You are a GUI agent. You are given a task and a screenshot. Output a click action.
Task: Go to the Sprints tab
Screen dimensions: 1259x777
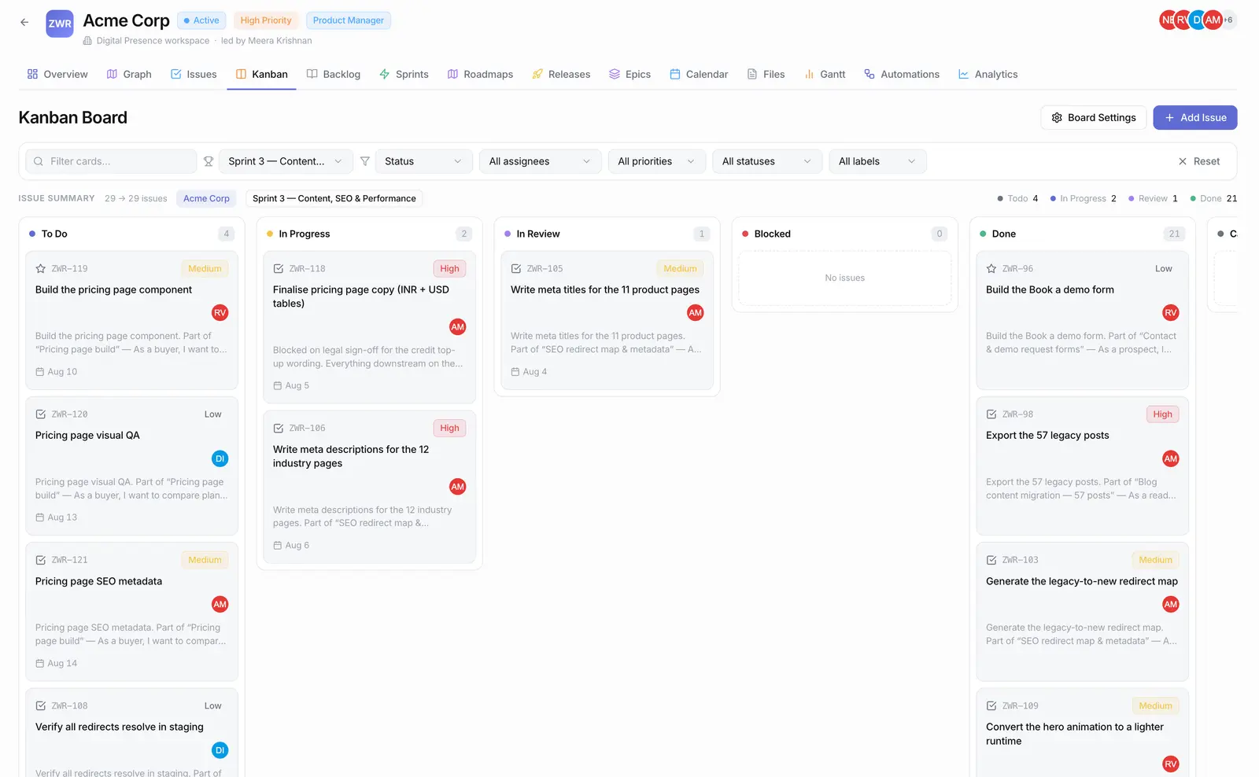tap(404, 74)
